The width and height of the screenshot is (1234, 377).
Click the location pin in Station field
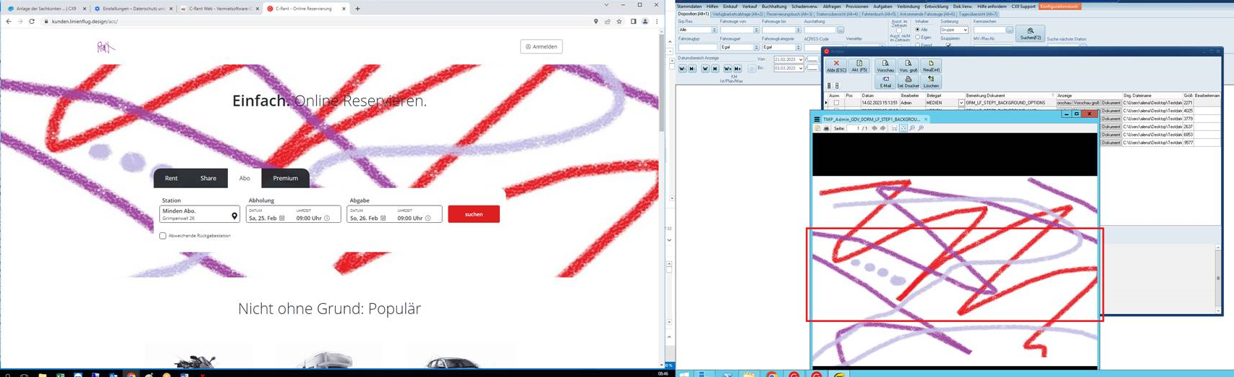pyautogui.click(x=234, y=216)
